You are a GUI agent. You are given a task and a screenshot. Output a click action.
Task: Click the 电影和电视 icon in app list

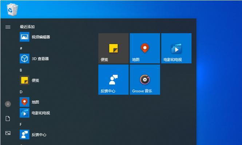click(x=24, y=113)
